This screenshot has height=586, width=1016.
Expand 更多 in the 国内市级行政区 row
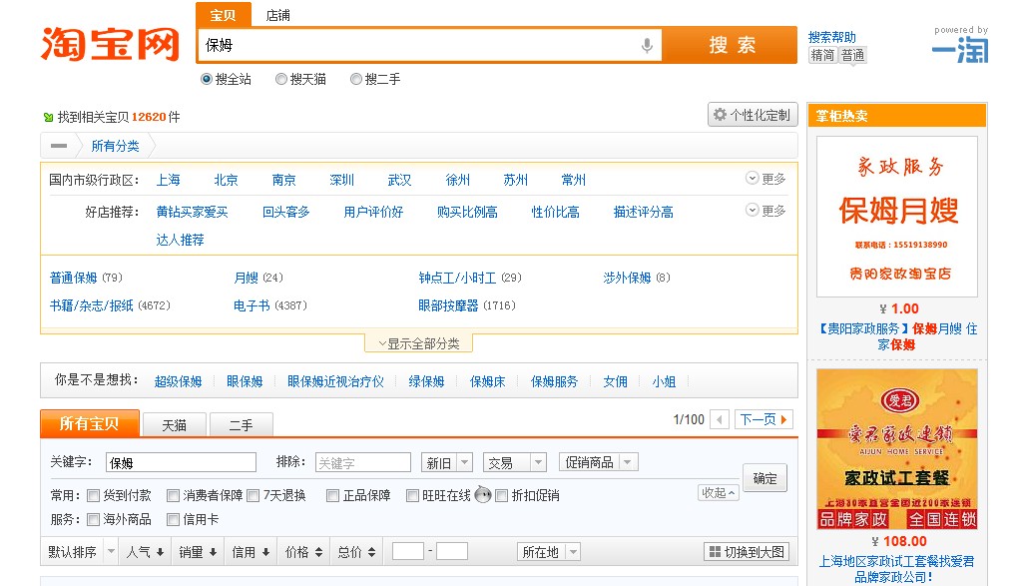[765, 179]
